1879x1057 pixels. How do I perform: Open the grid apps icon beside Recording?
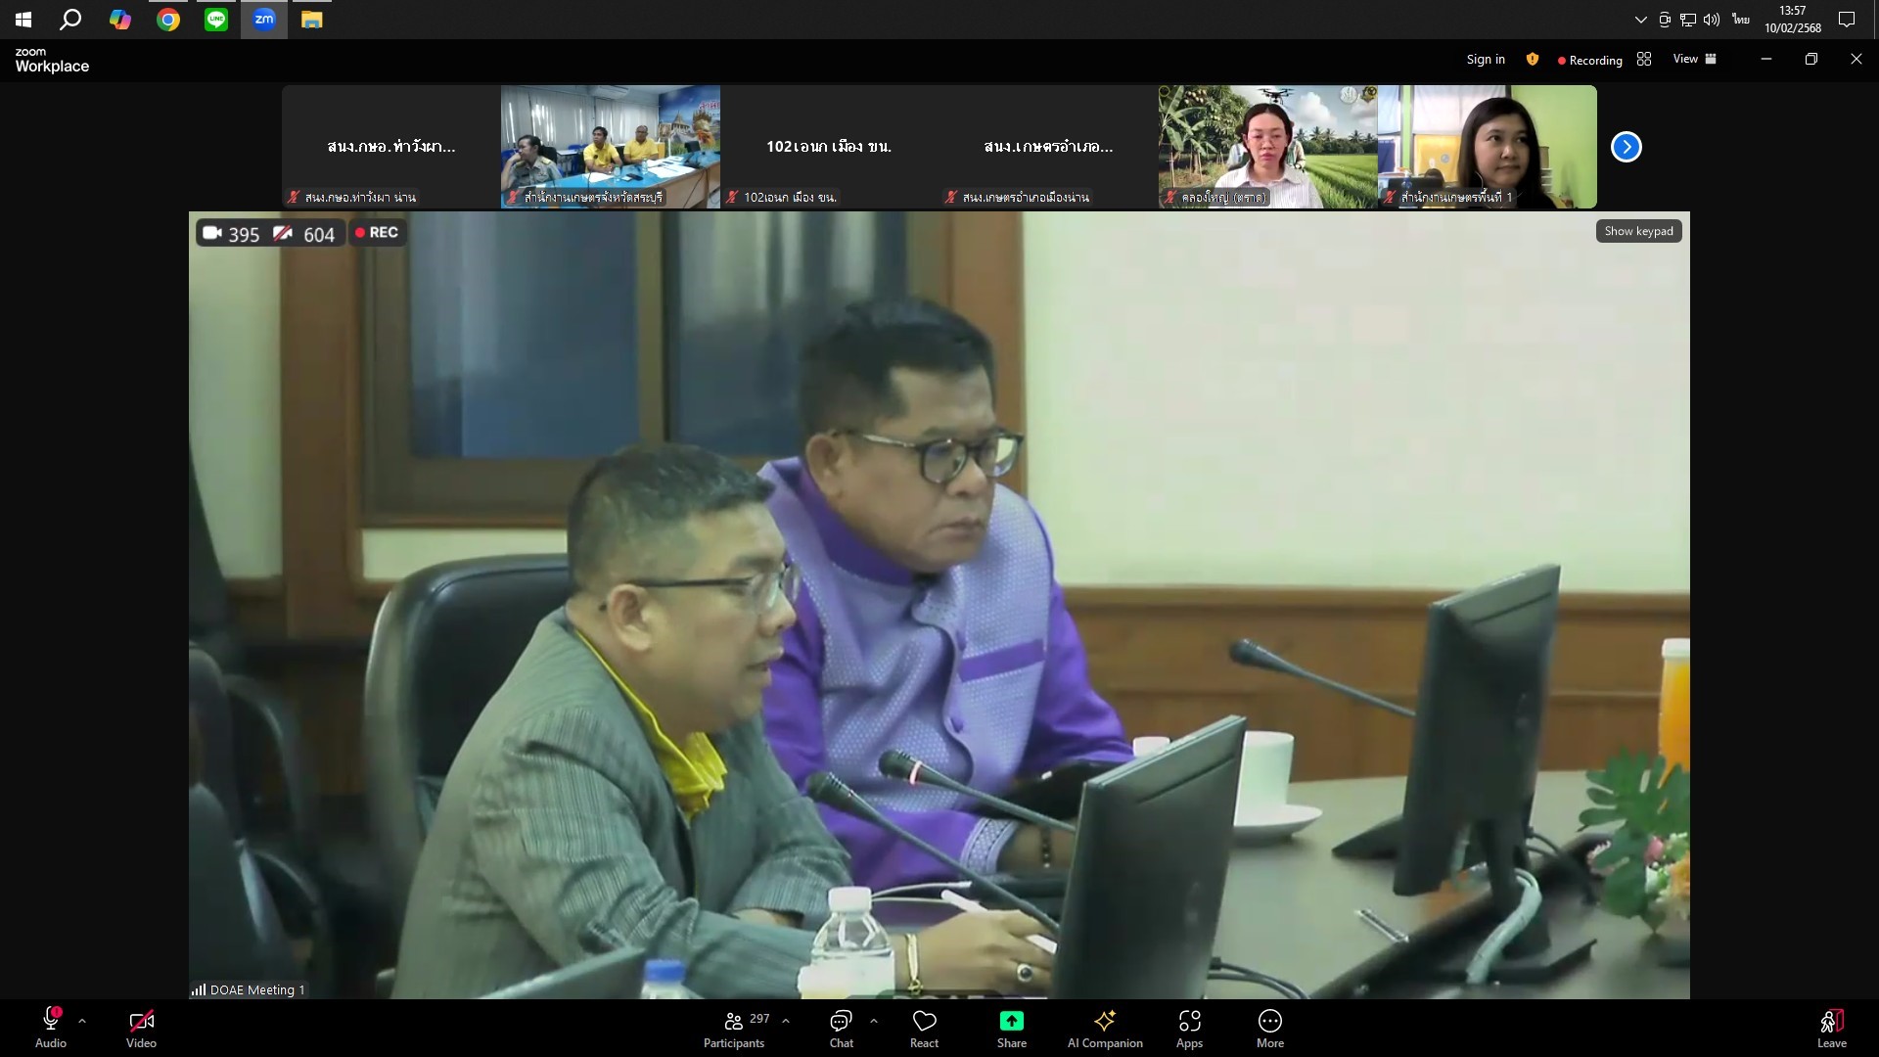click(x=1644, y=60)
